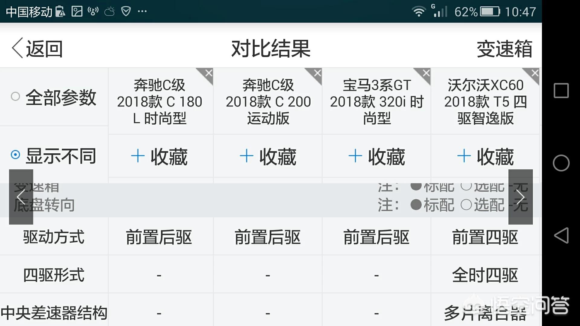Tap 全时四驱 cell for 沃尔沃XC60

[x=485, y=275]
